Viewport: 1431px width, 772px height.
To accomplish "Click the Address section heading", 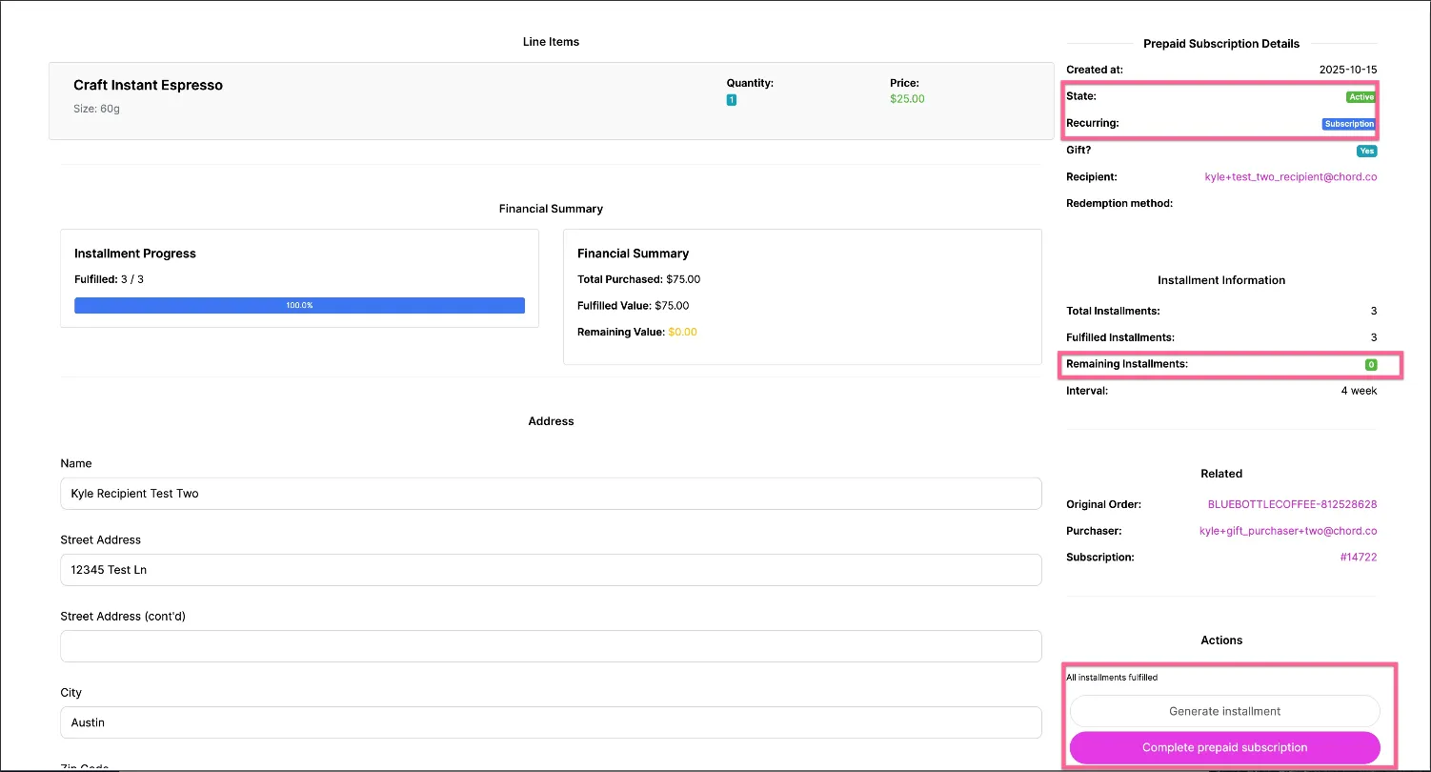I will (551, 421).
